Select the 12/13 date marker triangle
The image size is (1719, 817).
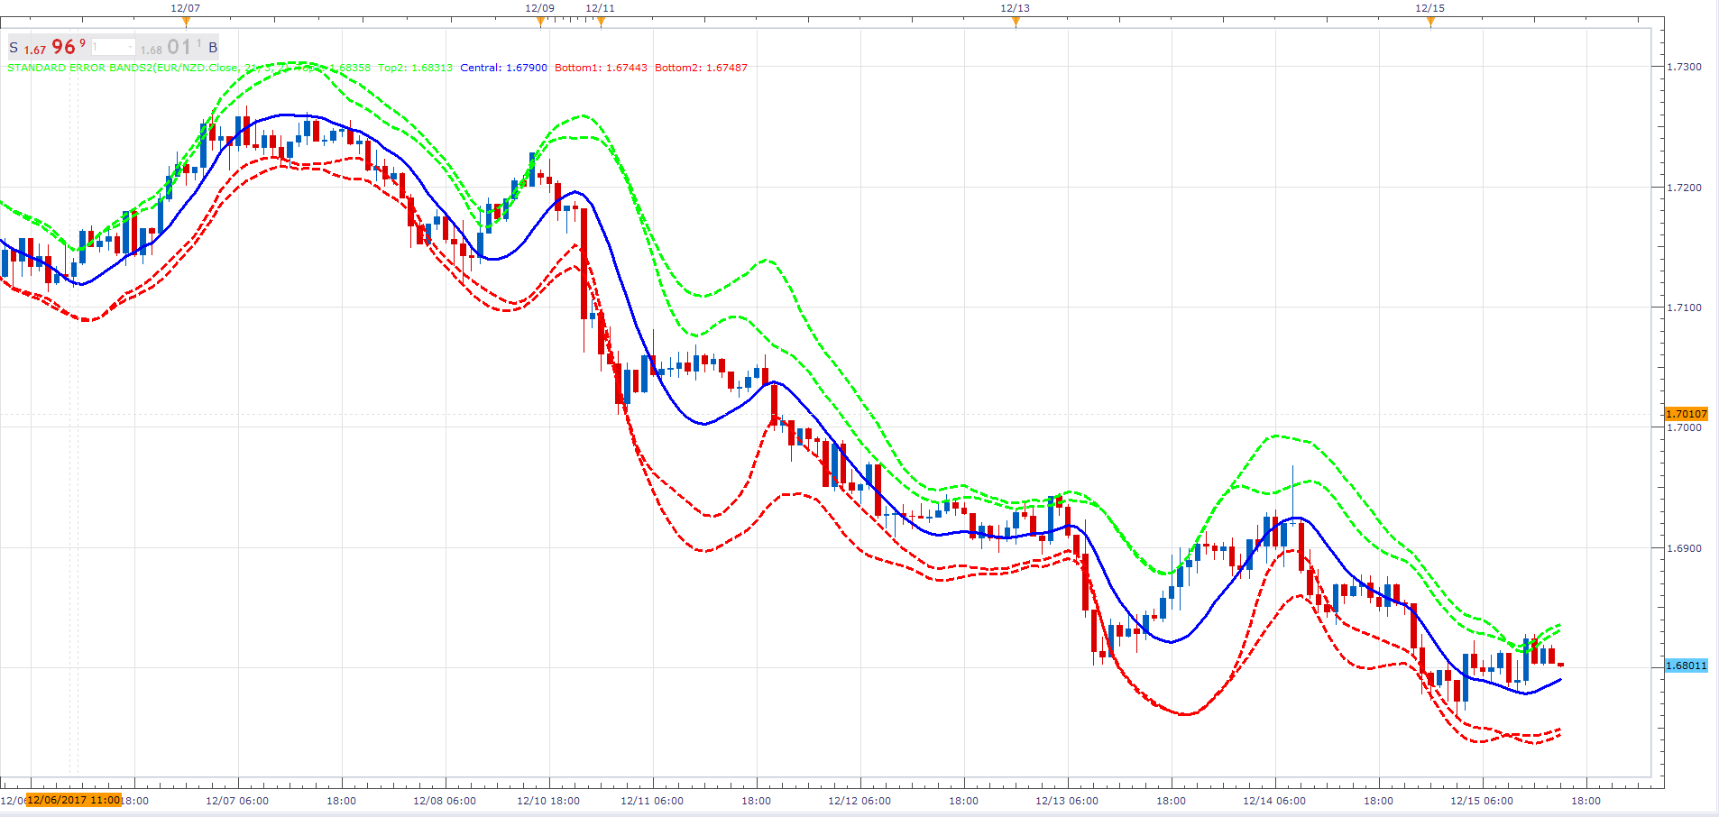point(1016,23)
